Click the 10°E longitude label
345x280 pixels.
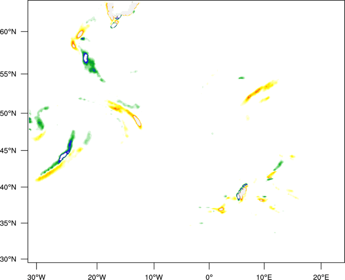click(x=264, y=277)
